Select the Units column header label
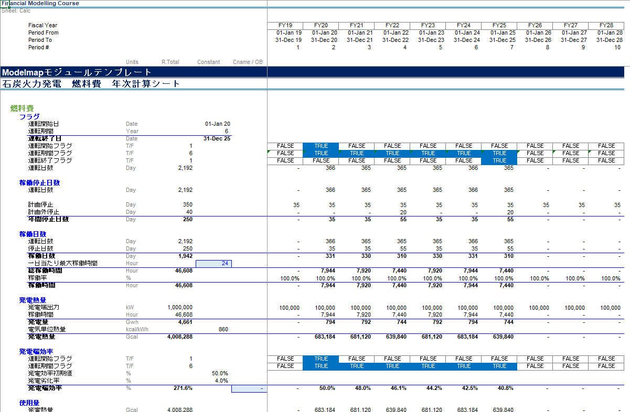This screenshot has height=412, width=630. click(x=132, y=62)
